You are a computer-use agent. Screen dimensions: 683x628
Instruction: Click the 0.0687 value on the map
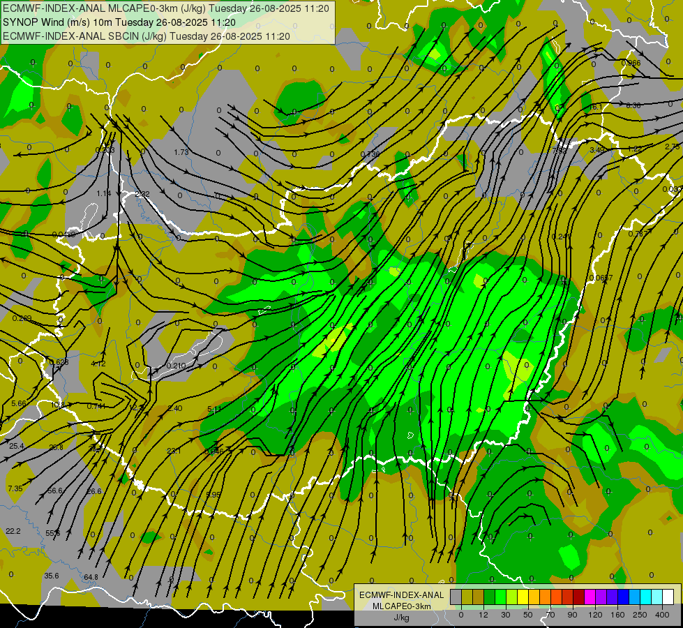(x=601, y=278)
